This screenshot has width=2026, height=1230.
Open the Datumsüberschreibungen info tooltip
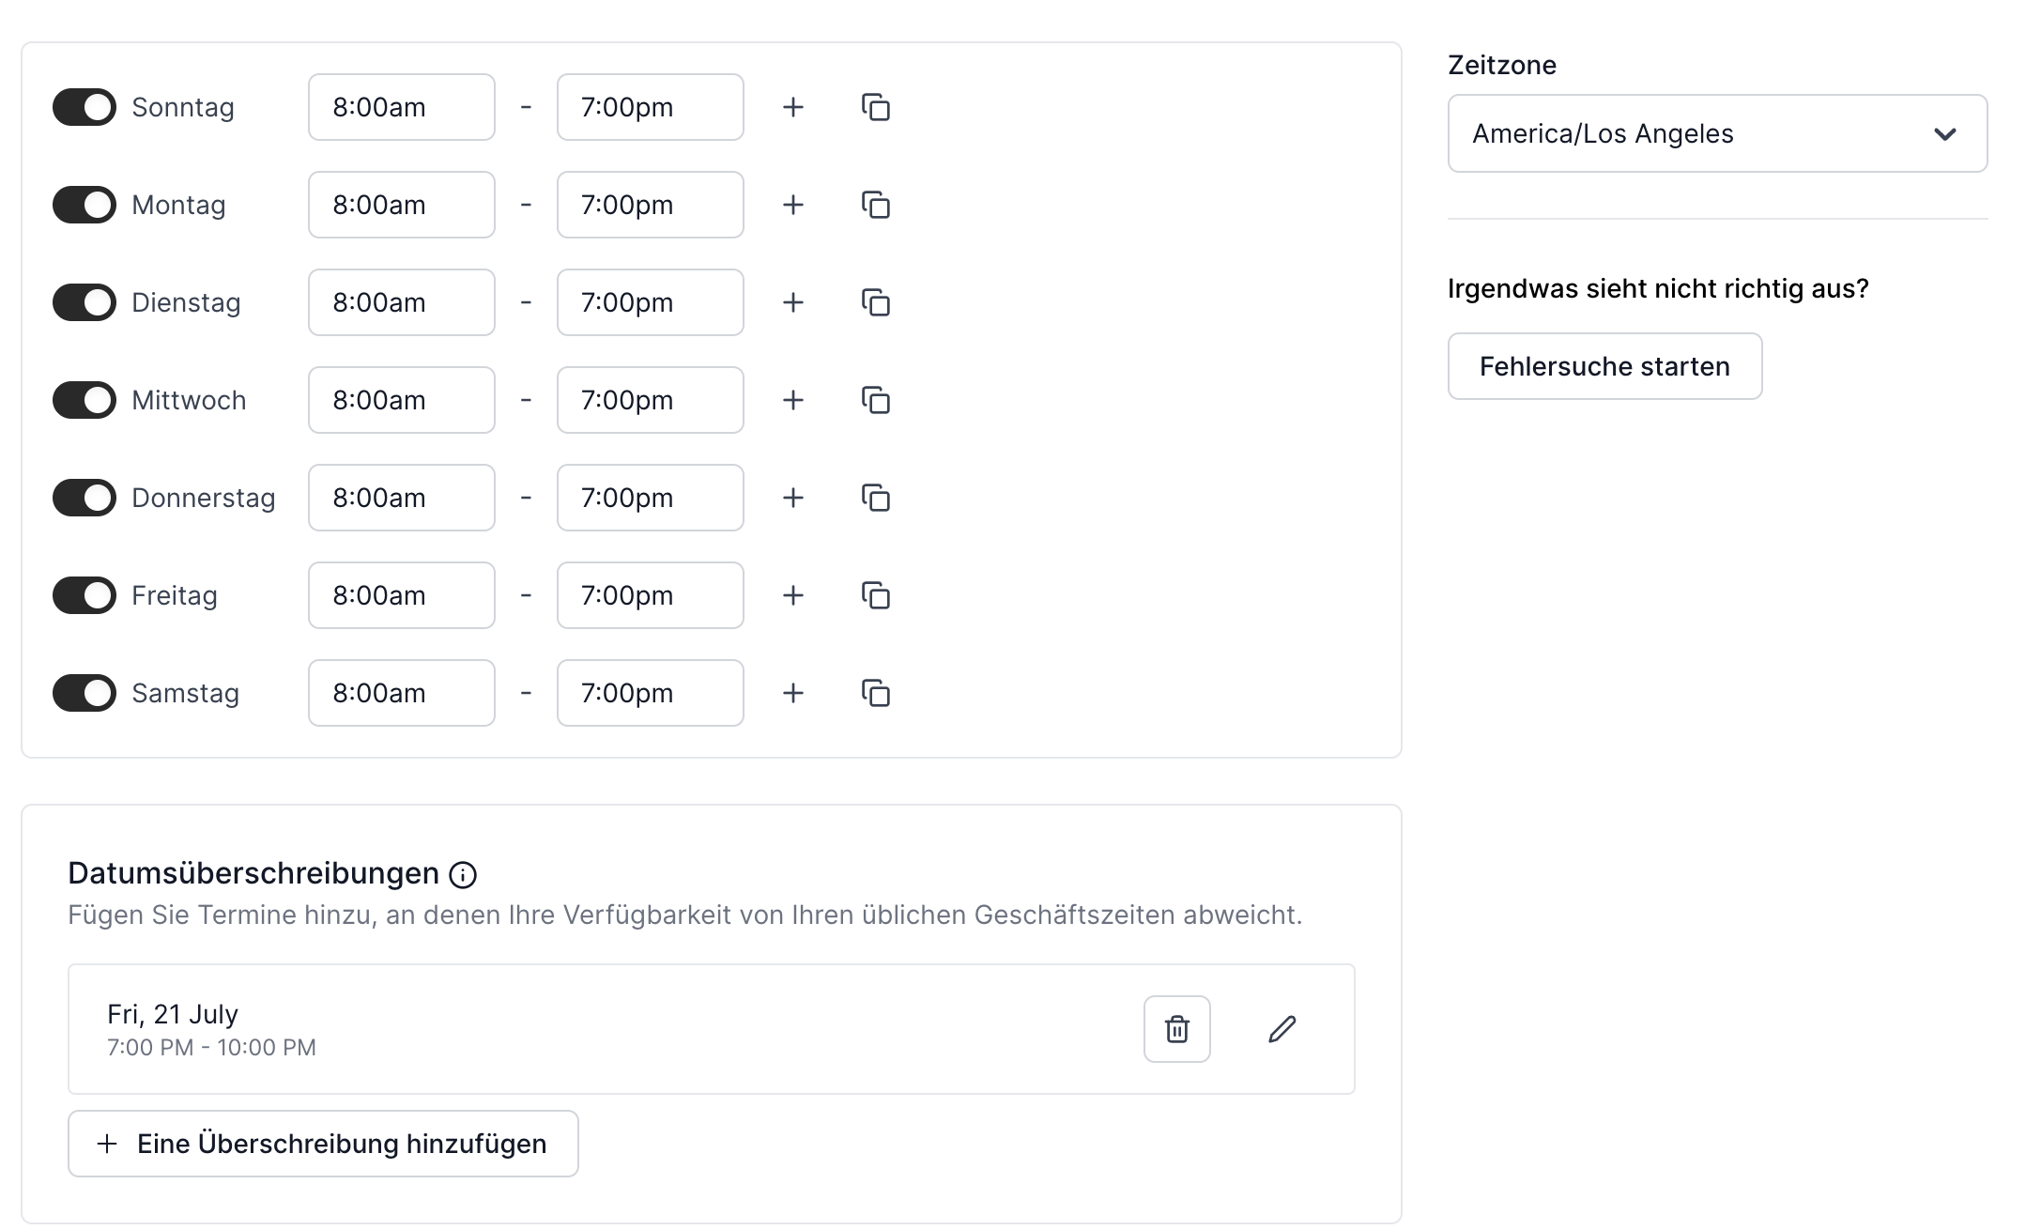pos(462,874)
